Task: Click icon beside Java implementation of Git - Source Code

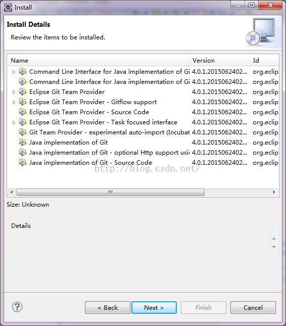Action: pyautogui.click(x=23, y=163)
